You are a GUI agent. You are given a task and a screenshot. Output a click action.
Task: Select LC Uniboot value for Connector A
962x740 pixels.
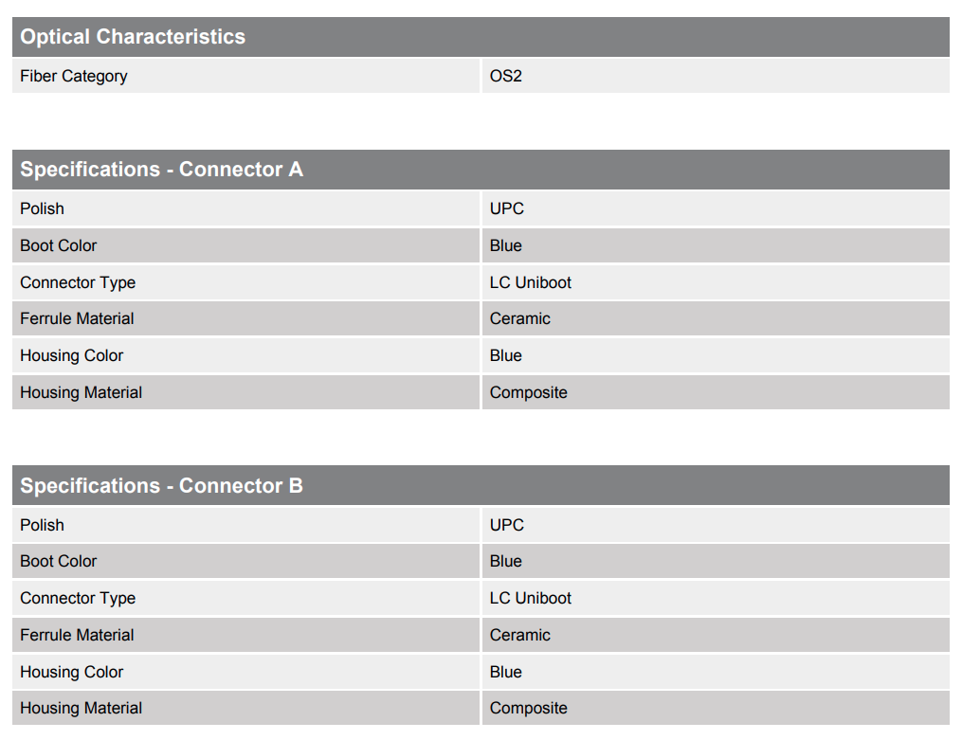point(531,282)
